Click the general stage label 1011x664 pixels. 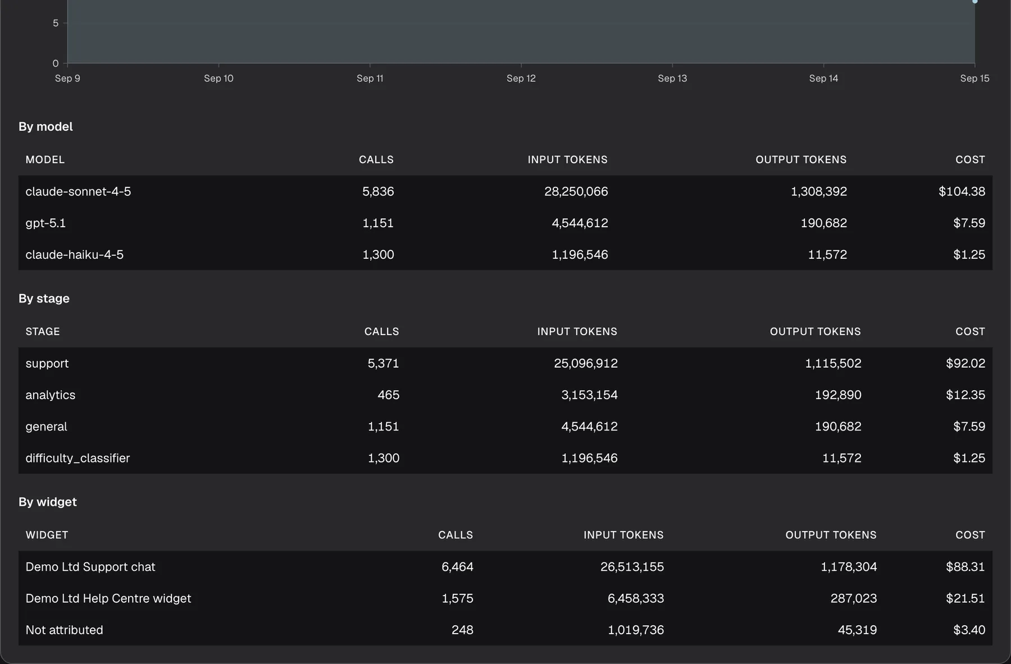click(x=46, y=427)
